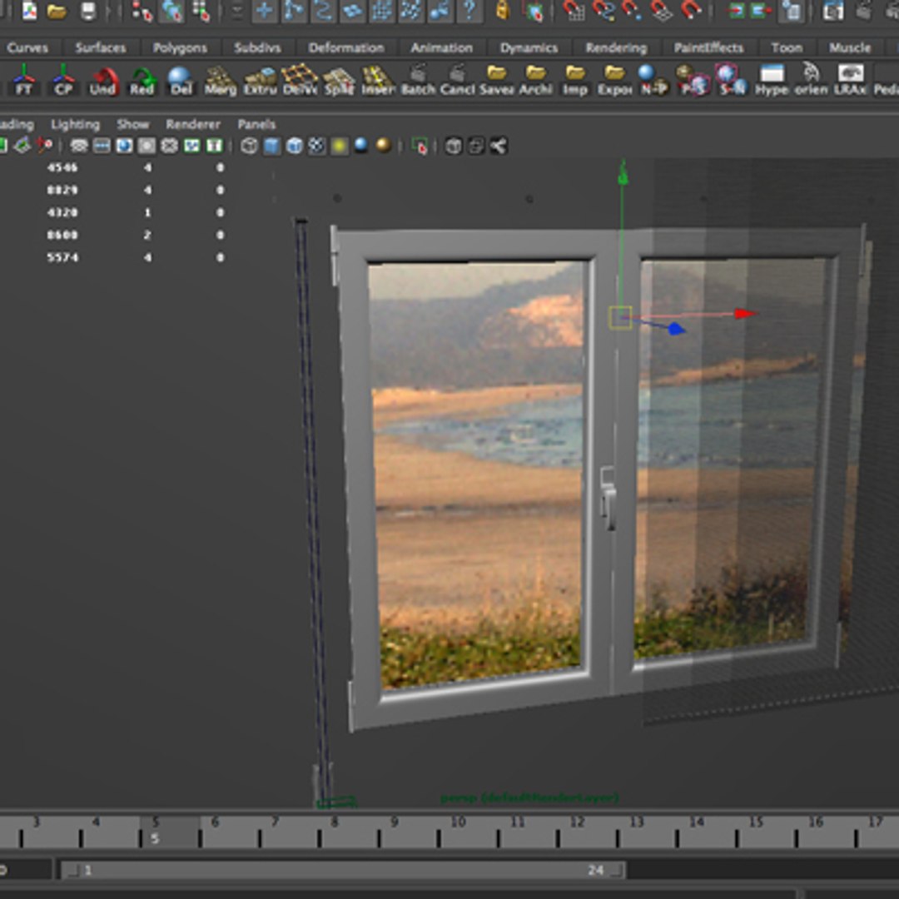The image size is (899, 899).
Task: Toggle the surfaces selection mask icon
Action: (x=352, y=11)
